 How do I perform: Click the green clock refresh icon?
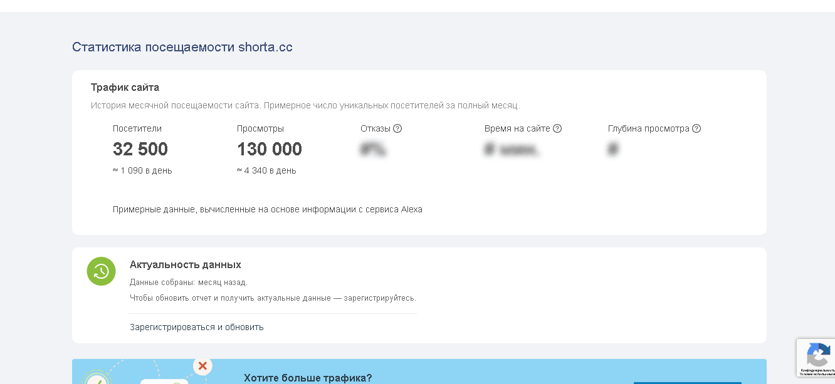click(101, 271)
